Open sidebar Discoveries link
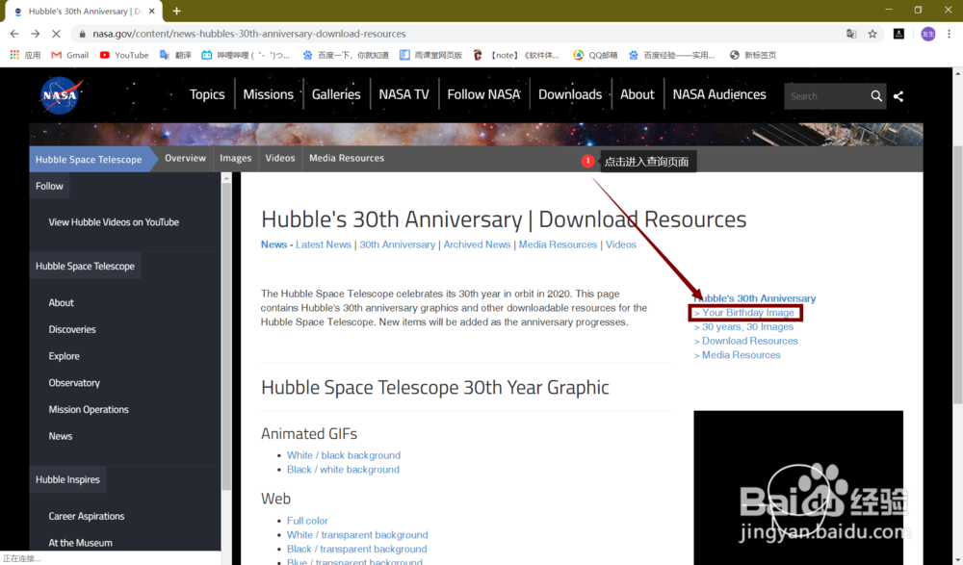 [72, 329]
